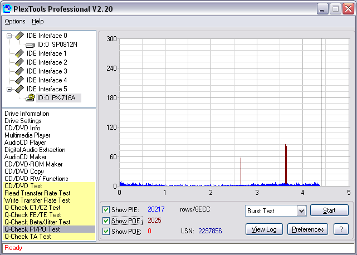Image resolution: width=357 pixels, height=255 pixels.
Task: Click the IDE Interface 1 chip icon
Action: [19, 53]
